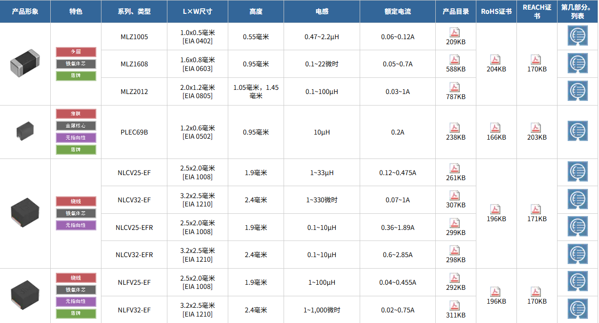Click the red 多层 feature tag
Image resolution: width=599 pixels, height=323 pixels.
pos(76,52)
